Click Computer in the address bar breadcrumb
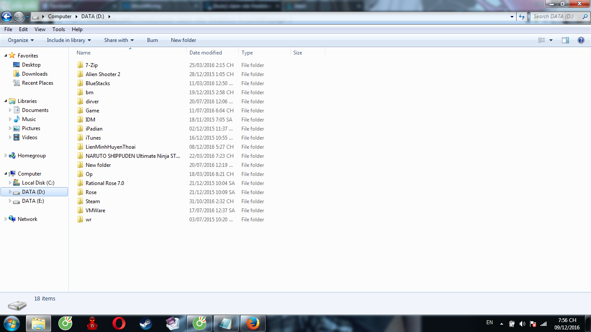 pyautogui.click(x=60, y=16)
